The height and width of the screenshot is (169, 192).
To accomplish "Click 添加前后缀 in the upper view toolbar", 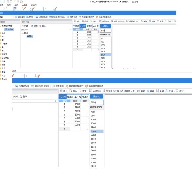I will (x=42, y=17).
